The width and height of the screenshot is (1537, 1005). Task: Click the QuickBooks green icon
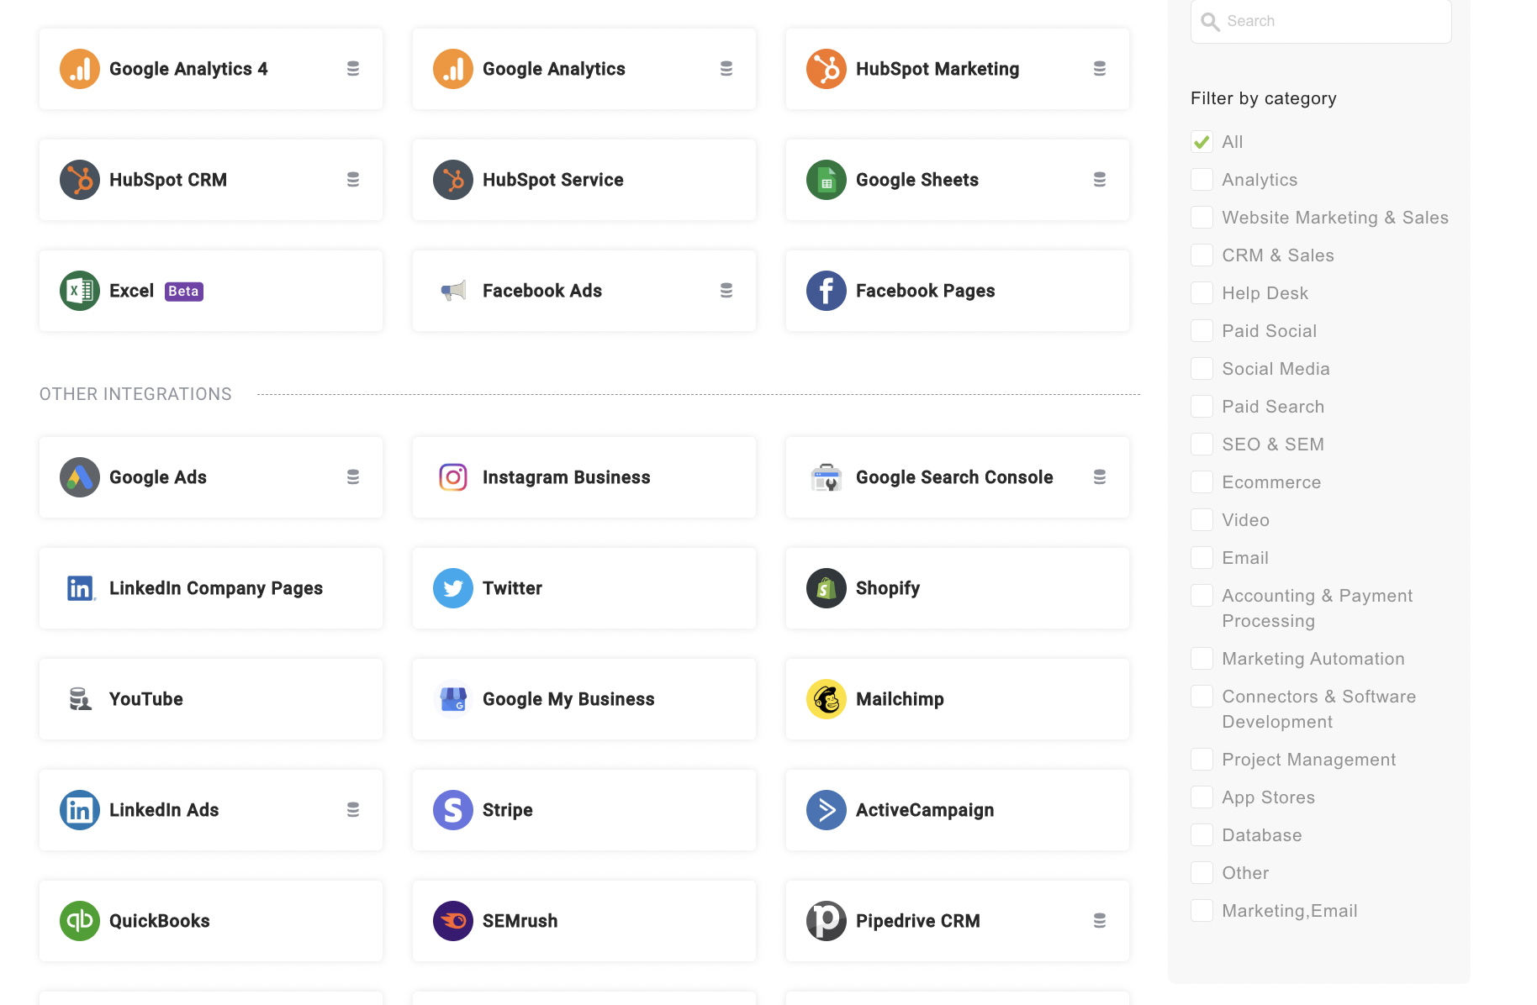80,921
